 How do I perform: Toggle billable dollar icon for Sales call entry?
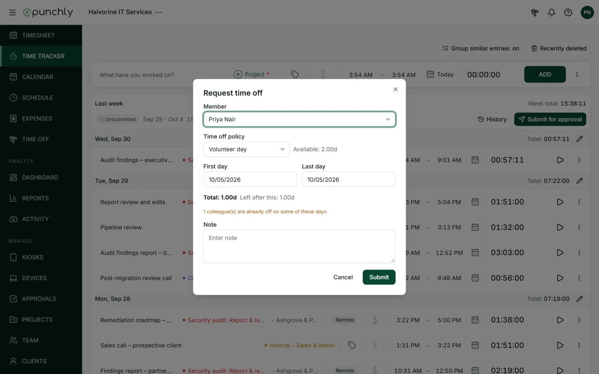point(375,345)
